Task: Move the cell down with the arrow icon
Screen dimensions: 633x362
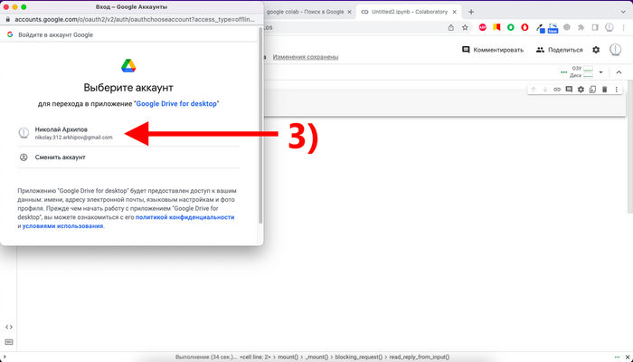Action: click(x=545, y=90)
